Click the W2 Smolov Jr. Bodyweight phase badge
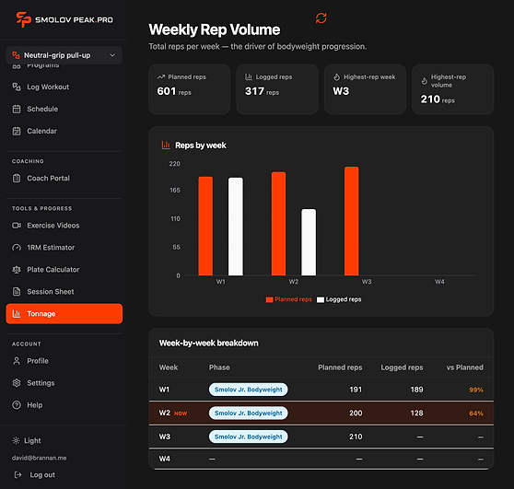This screenshot has height=489, width=514. click(x=248, y=413)
